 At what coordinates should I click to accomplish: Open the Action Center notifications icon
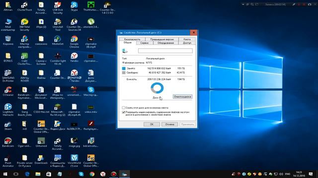point(311,174)
